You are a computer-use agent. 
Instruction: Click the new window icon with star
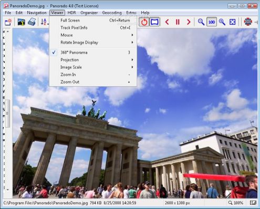8,22
